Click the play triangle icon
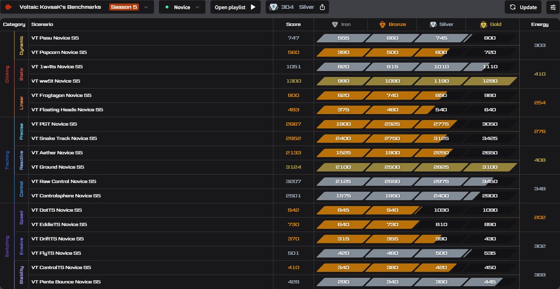Image resolution: width=560 pixels, height=289 pixels. pyautogui.click(x=253, y=7)
